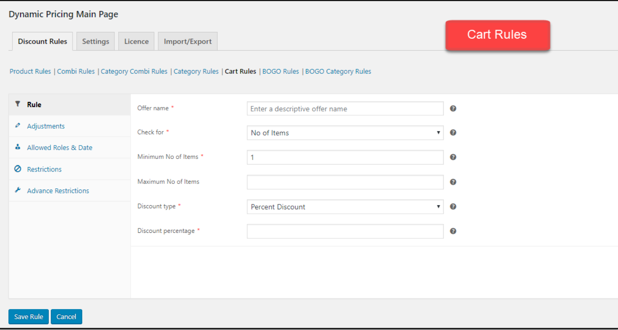
Task: Click the Discount type label
Action: 156,206
